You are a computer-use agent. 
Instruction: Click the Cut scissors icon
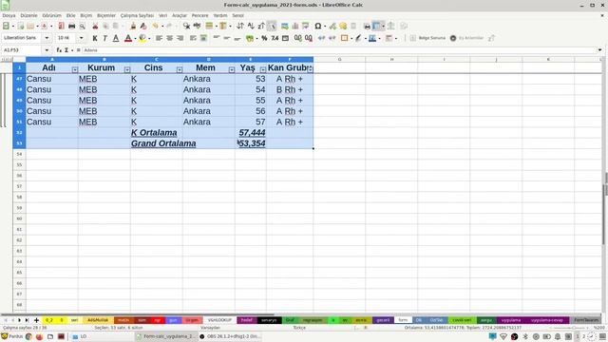[x=95, y=26]
